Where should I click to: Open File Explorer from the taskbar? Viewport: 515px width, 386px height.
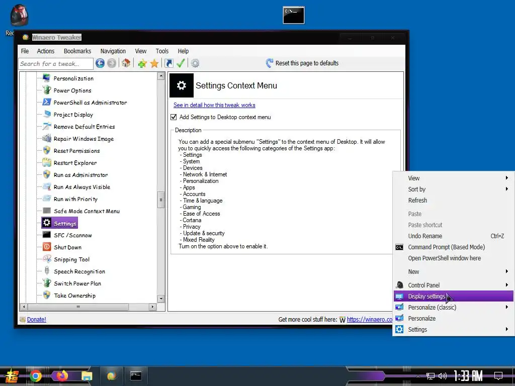(87, 376)
